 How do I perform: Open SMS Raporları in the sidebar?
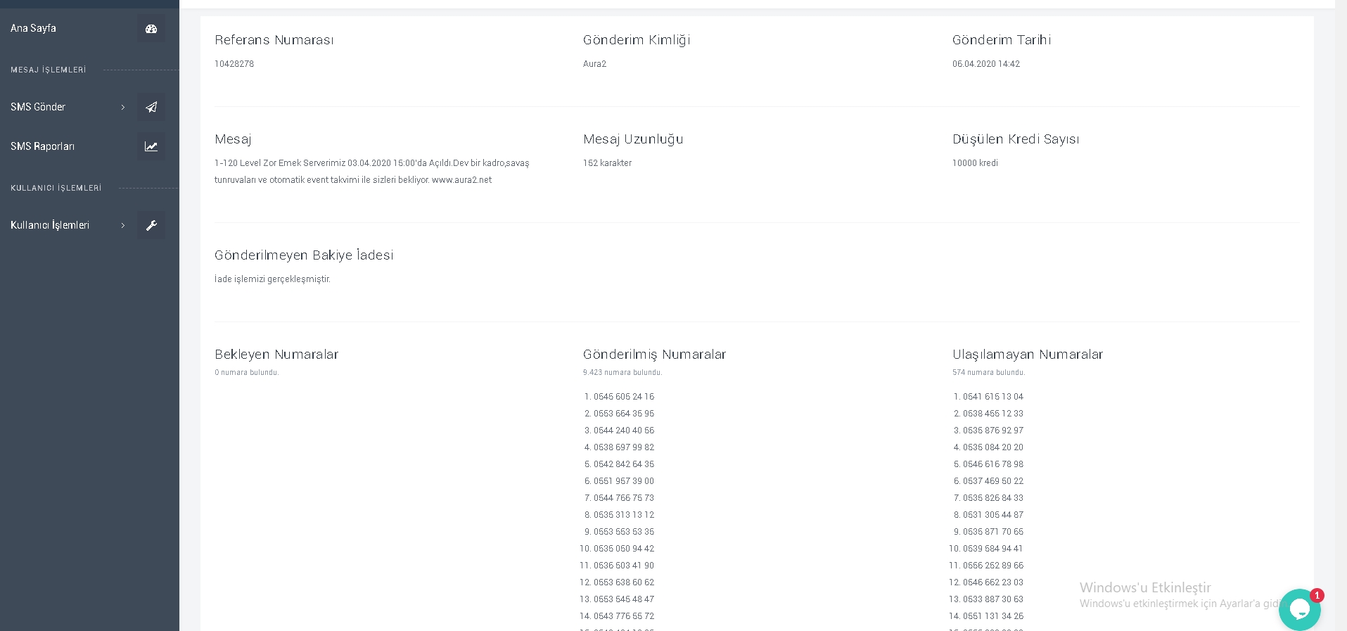(42, 146)
